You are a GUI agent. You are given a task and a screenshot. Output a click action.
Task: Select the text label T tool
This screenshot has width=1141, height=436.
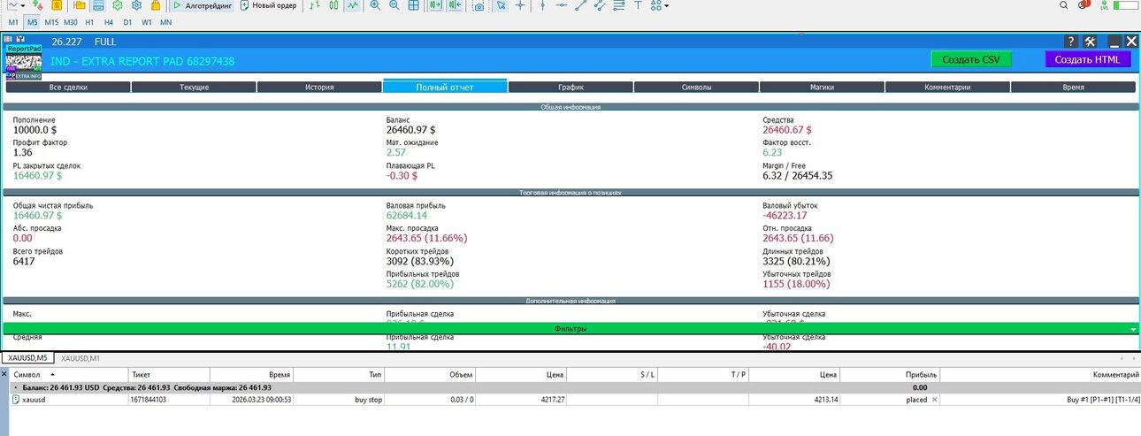coord(638,5)
